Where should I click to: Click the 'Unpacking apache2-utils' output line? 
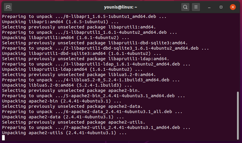(x=64, y=133)
